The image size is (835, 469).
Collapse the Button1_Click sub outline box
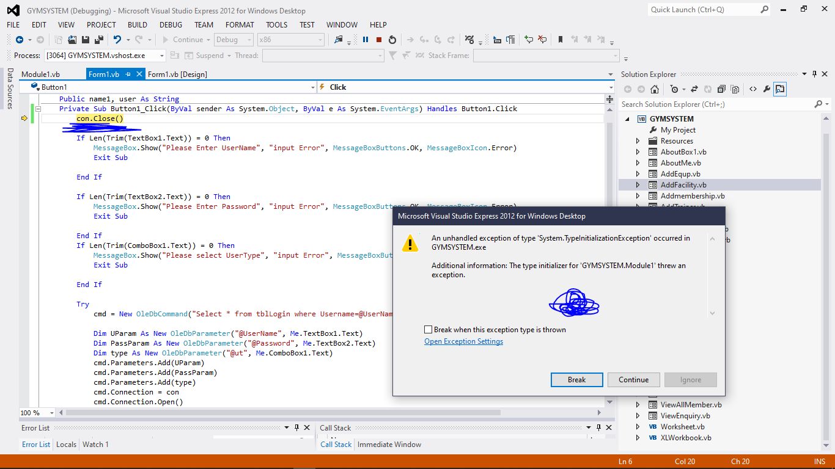37,109
